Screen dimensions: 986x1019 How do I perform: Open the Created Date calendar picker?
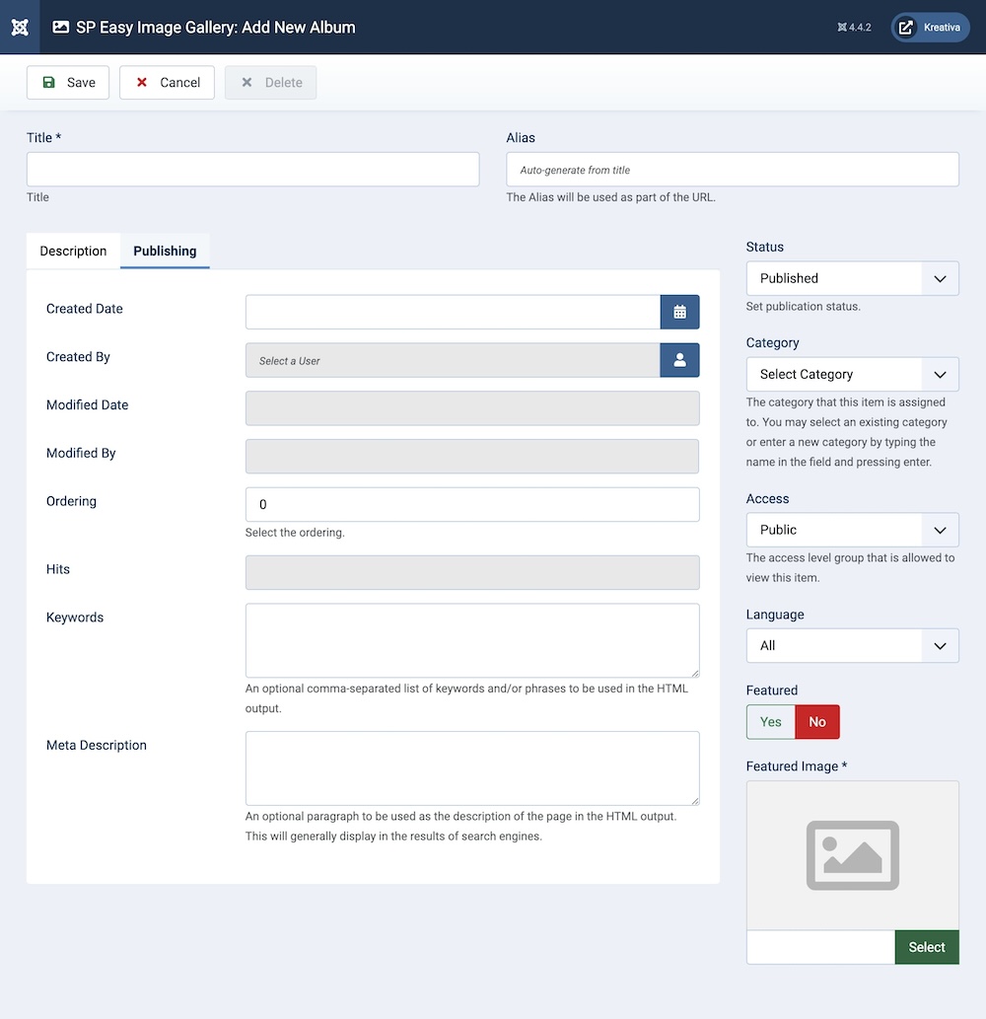pos(679,312)
